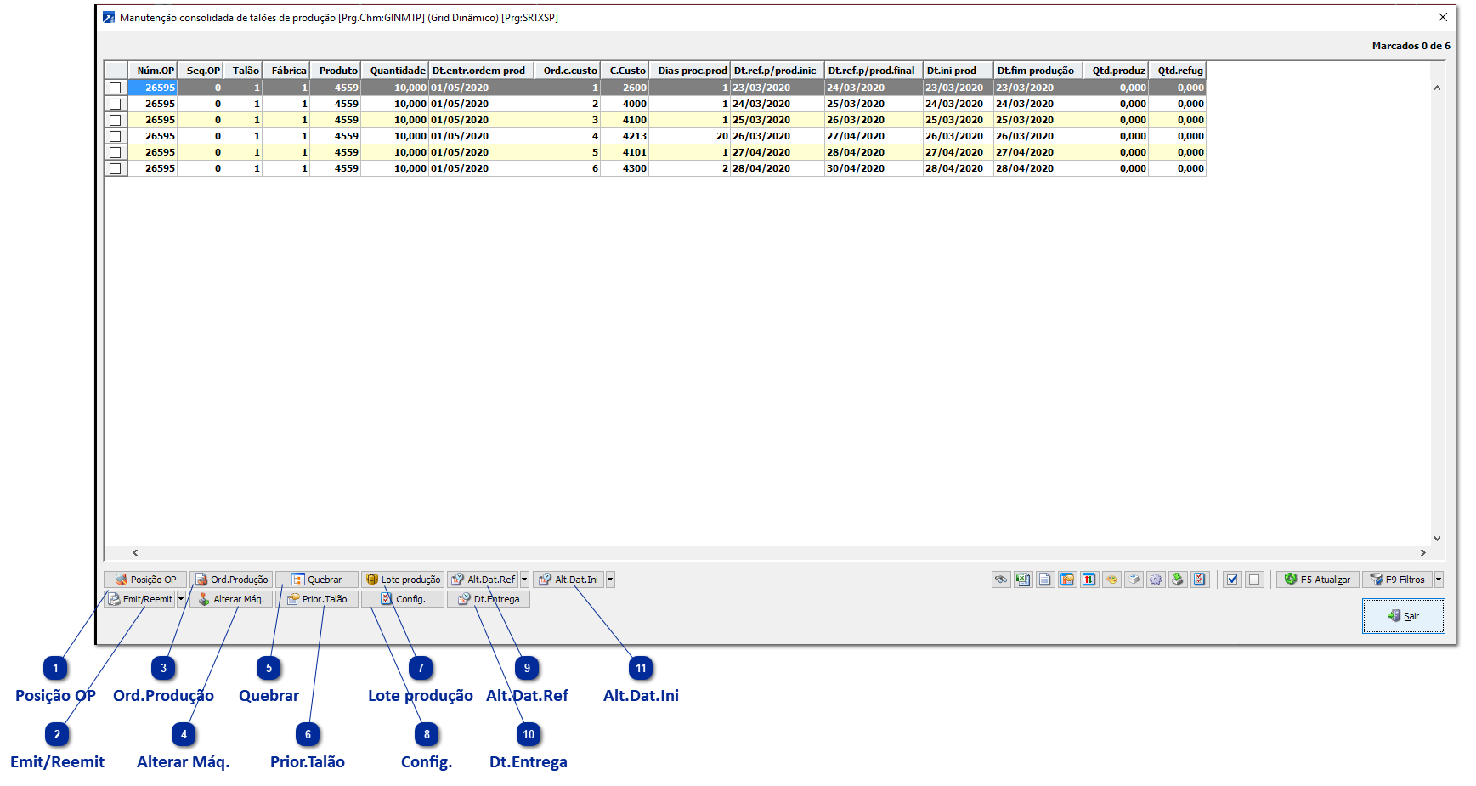Click the unmark-all empty box toolbar icon
Screen dimensions: 1476x786
1254,580
